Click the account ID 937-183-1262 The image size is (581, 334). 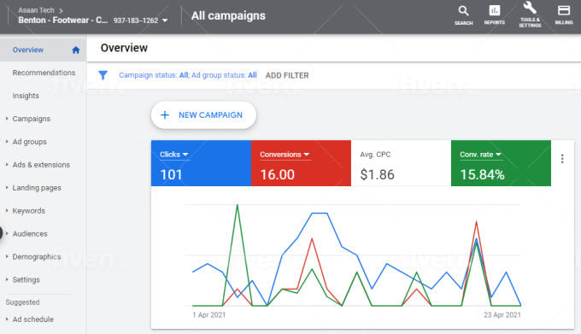tap(136, 21)
